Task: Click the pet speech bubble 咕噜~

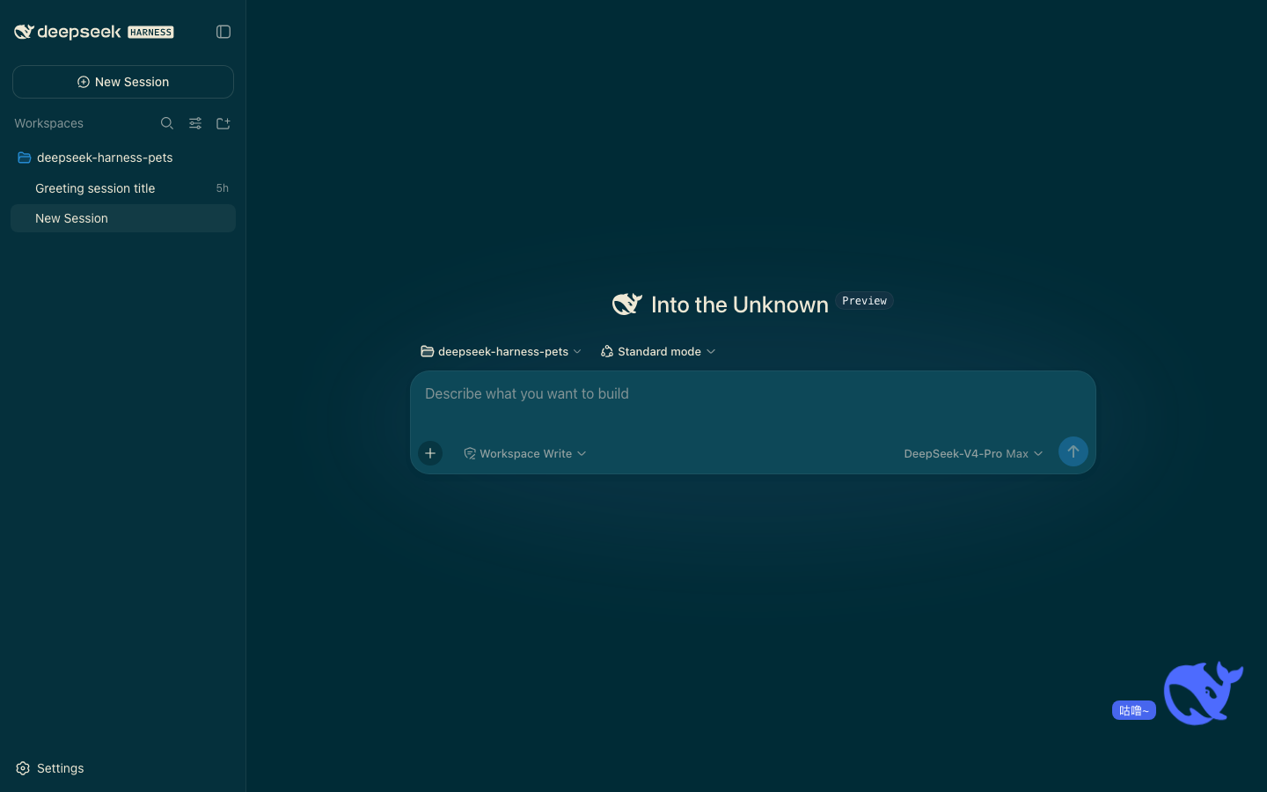Action: 1134,710
